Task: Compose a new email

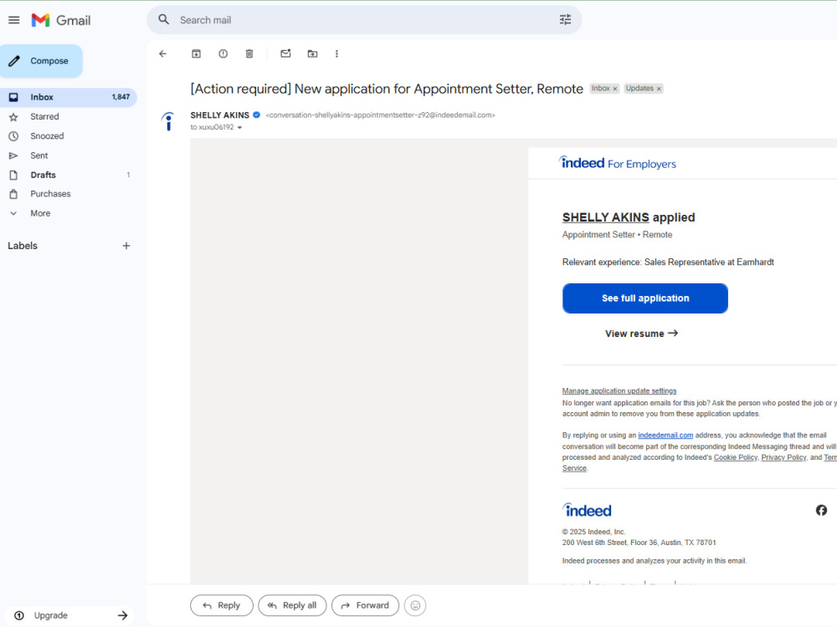Action: [42, 61]
